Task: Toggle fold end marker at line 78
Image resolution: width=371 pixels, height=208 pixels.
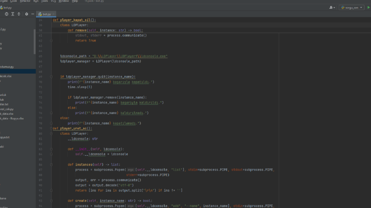Action: (x=51, y=123)
